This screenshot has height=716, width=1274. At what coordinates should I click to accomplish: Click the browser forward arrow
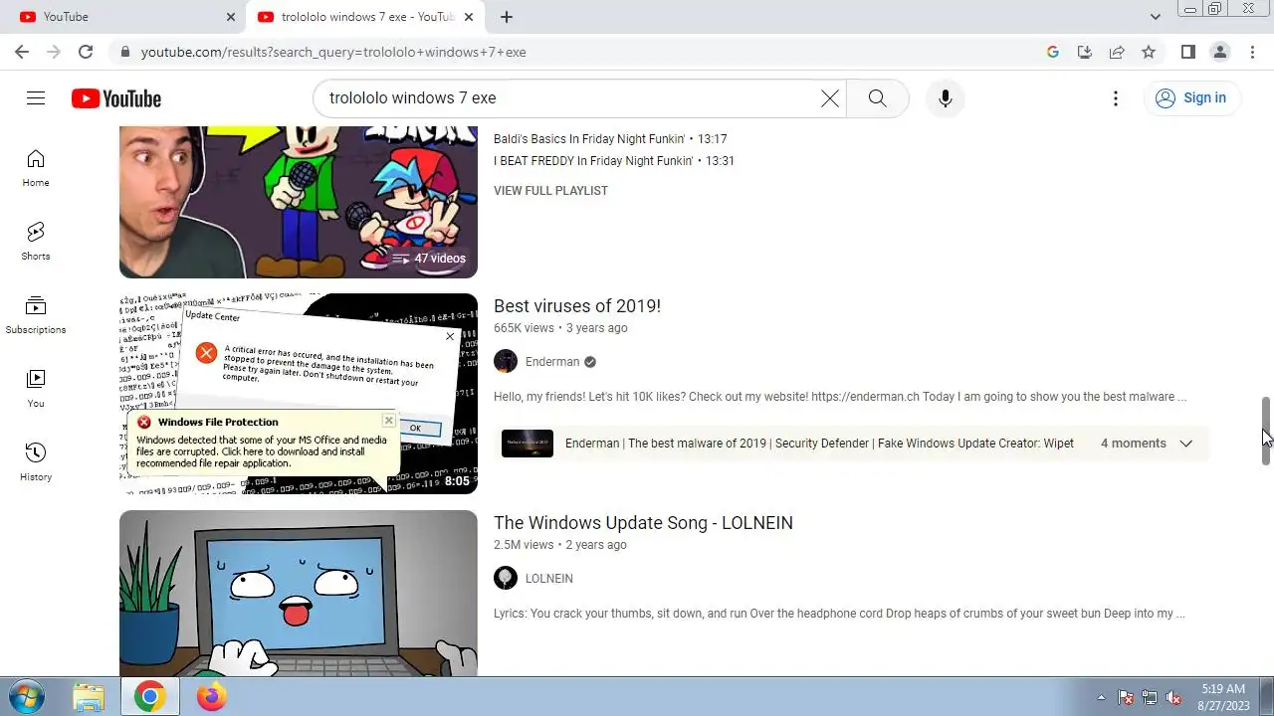[x=54, y=52]
